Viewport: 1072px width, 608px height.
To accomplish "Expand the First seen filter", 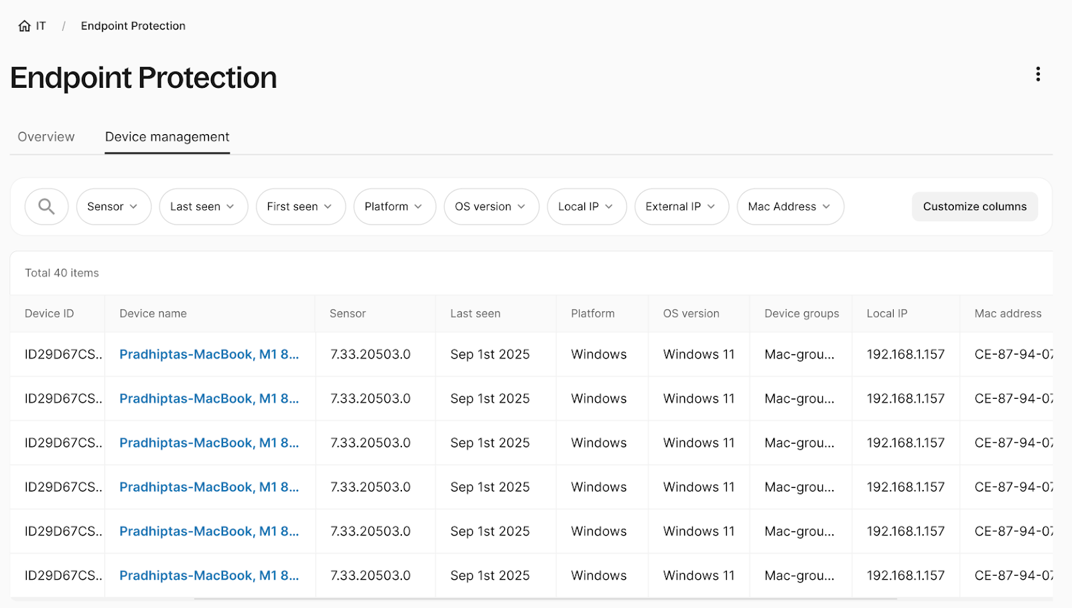I will (300, 206).
